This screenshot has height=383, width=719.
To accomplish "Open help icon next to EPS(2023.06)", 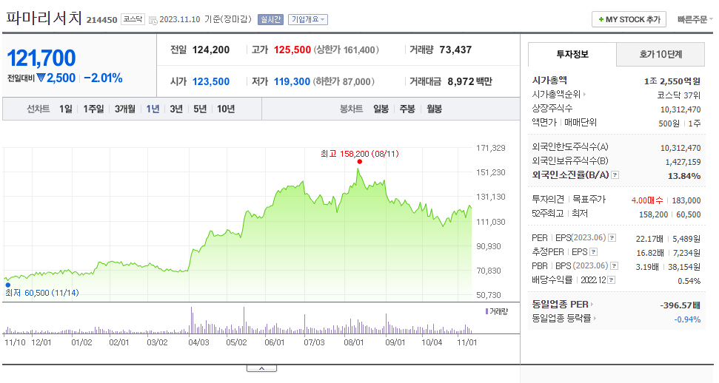I will coord(612,238).
